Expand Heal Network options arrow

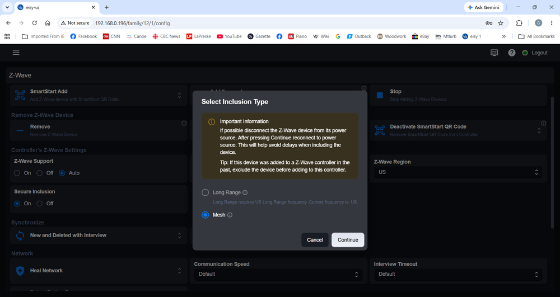click(x=179, y=271)
